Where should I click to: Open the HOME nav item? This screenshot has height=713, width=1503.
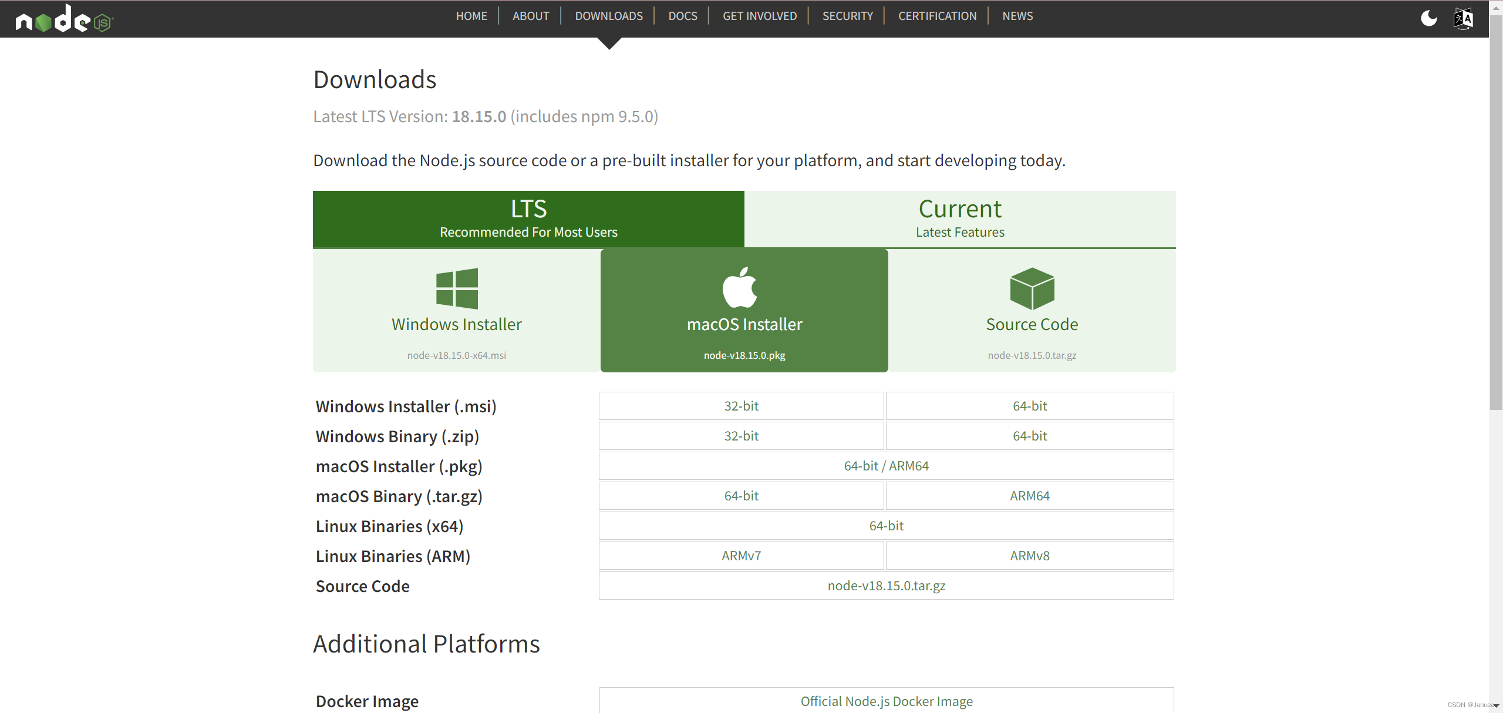(x=471, y=16)
